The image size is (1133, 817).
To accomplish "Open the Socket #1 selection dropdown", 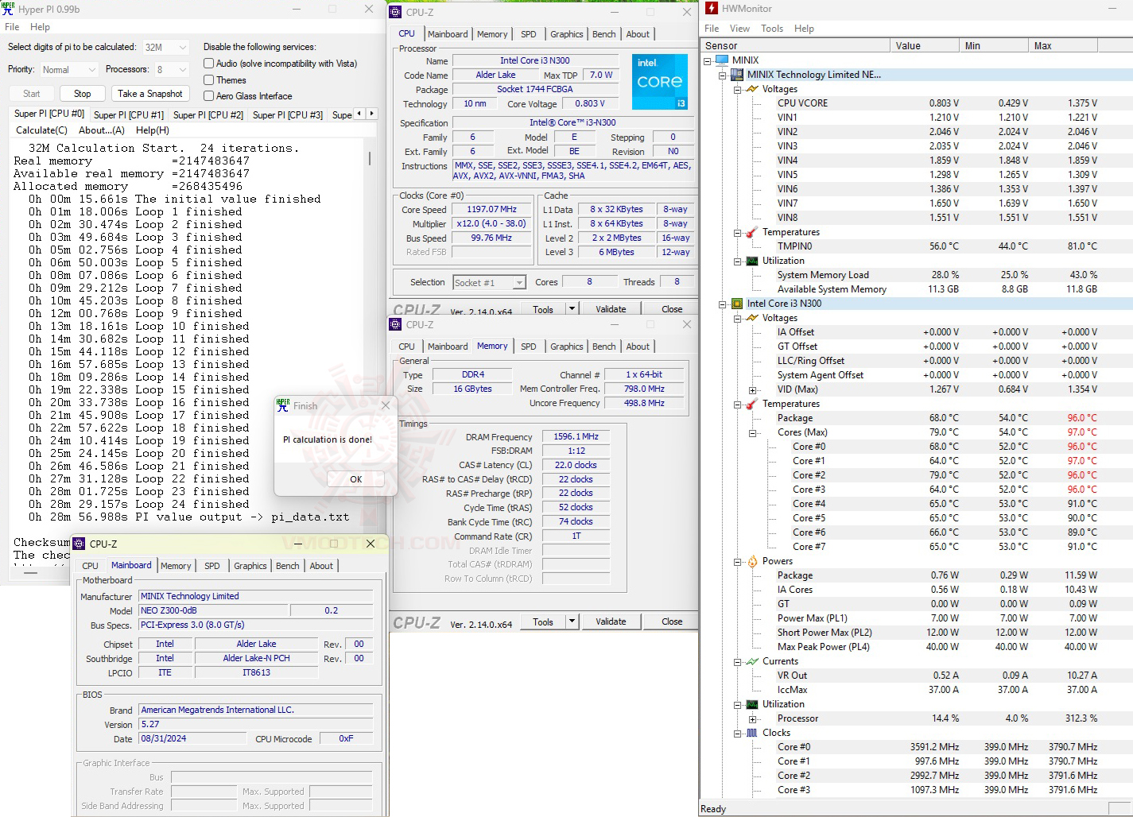I will pyautogui.click(x=490, y=283).
